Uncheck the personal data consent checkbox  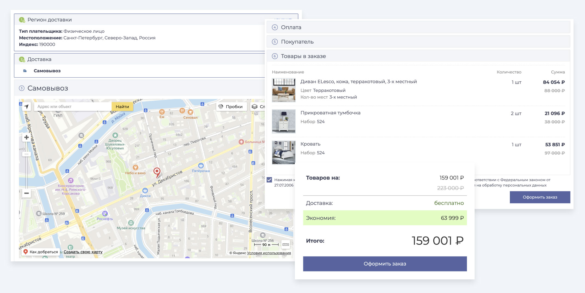click(x=269, y=180)
